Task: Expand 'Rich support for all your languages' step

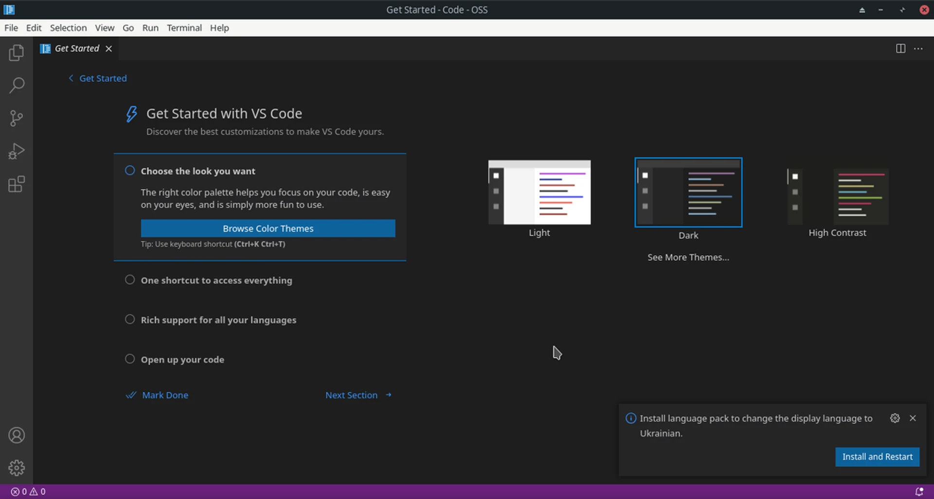Action: click(x=218, y=320)
